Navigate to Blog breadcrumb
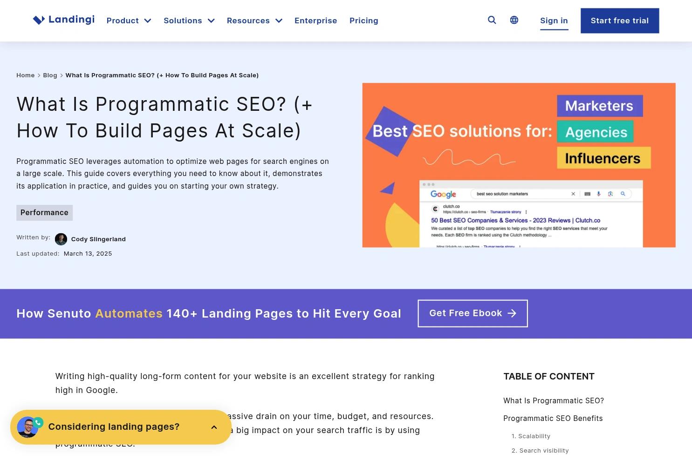 click(50, 75)
